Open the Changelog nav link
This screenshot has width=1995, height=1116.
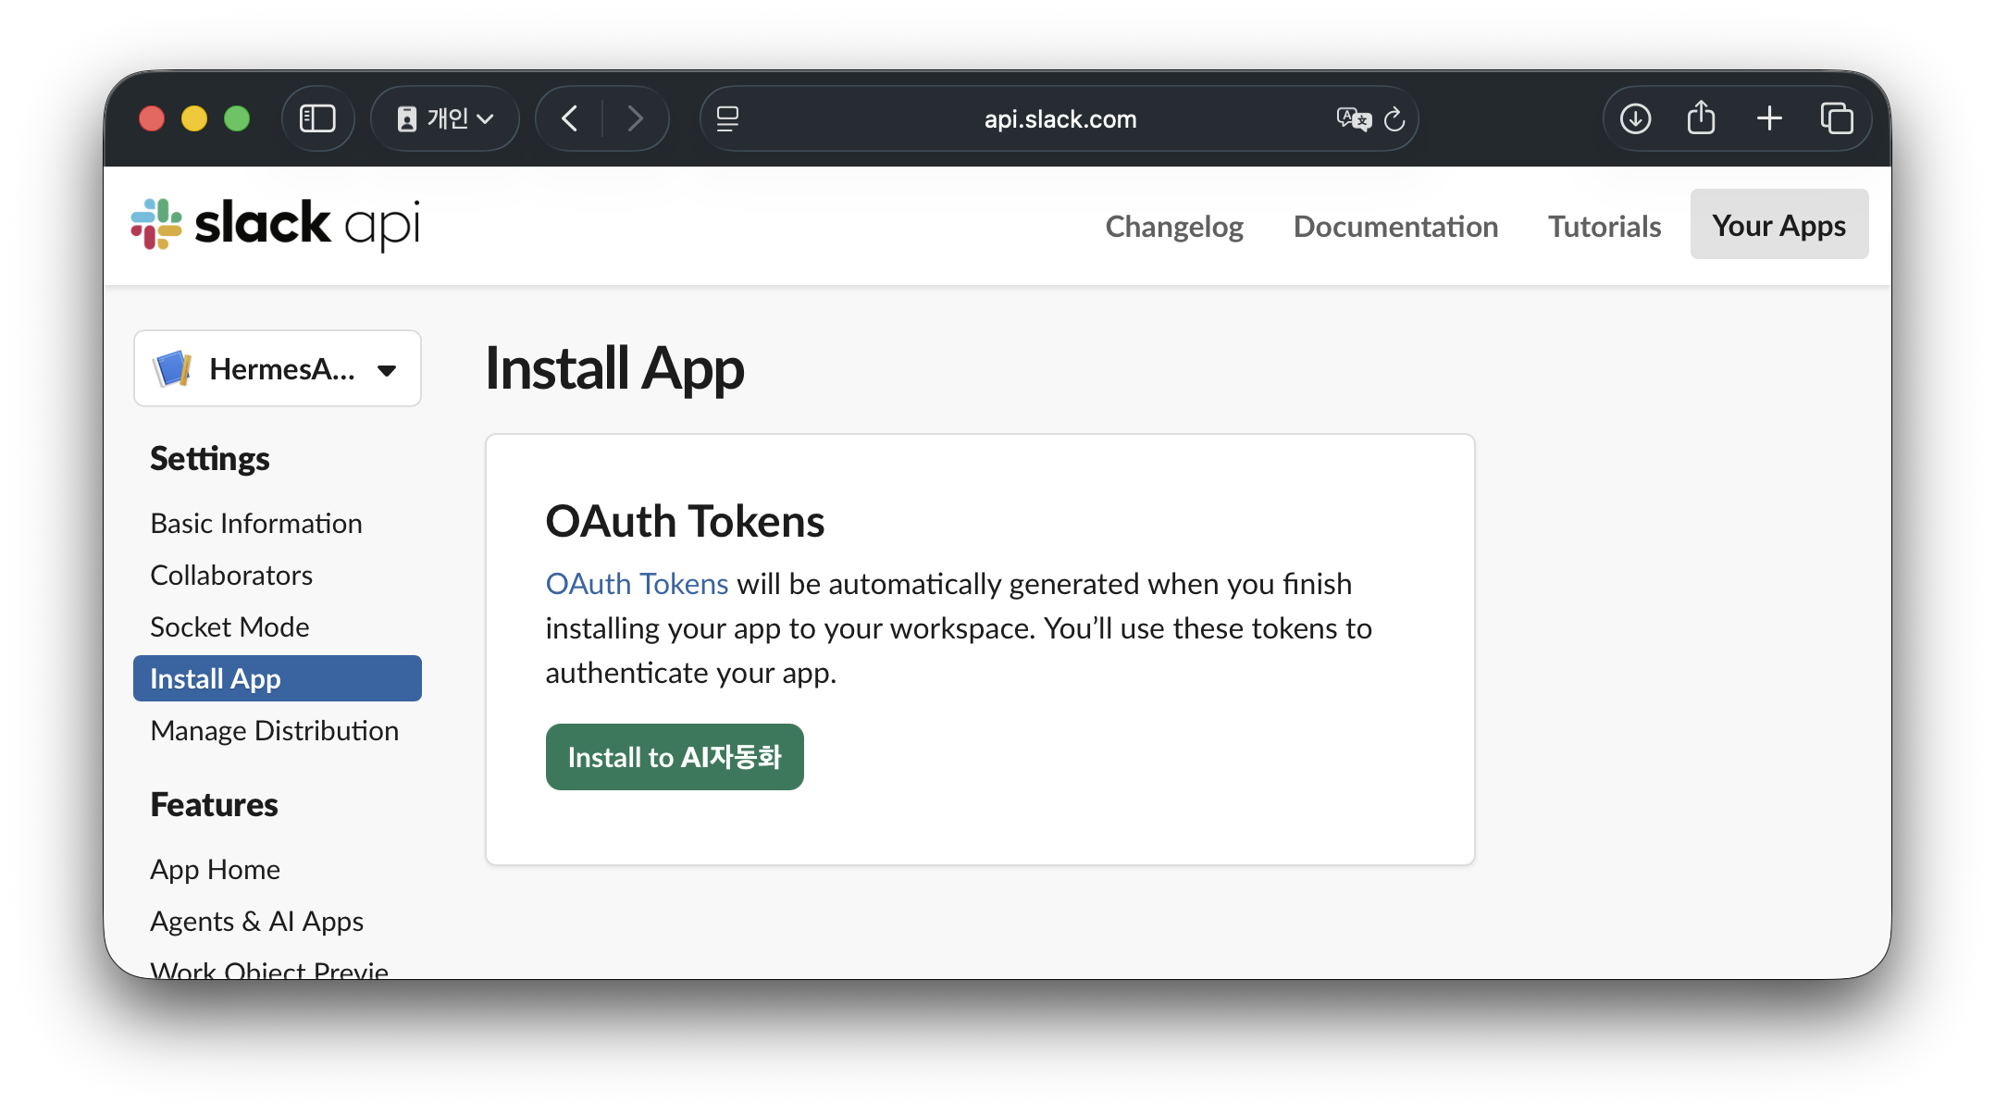pyautogui.click(x=1174, y=226)
